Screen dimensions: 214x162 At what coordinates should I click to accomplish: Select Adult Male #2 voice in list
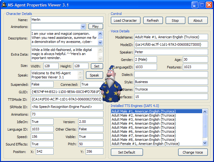click(x=143, y=115)
